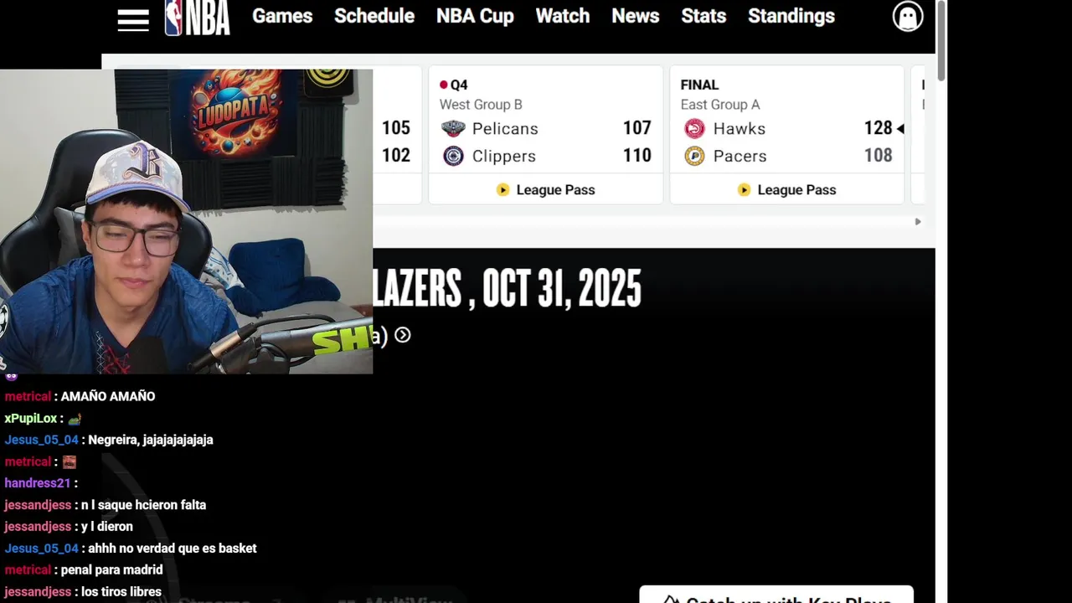Click Pelicans score 107
The height and width of the screenshot is (603, 1072).
pos(636,128)
